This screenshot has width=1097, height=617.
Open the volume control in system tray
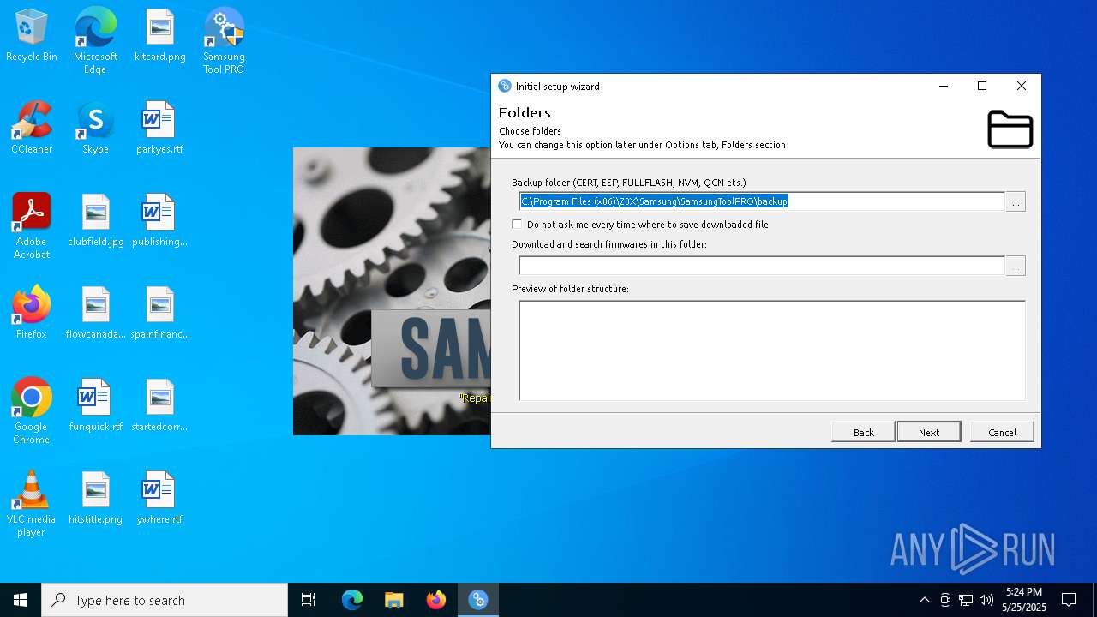point(986,600)
